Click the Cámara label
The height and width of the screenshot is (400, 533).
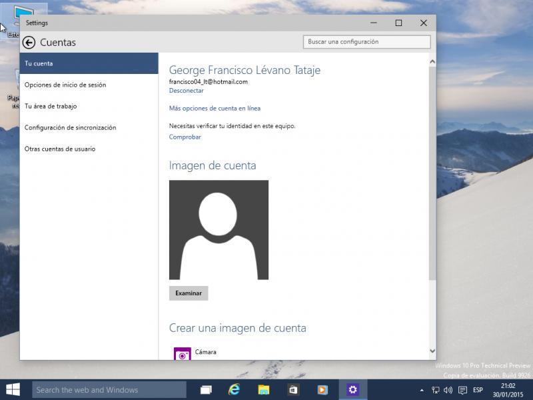click(206, 352)
